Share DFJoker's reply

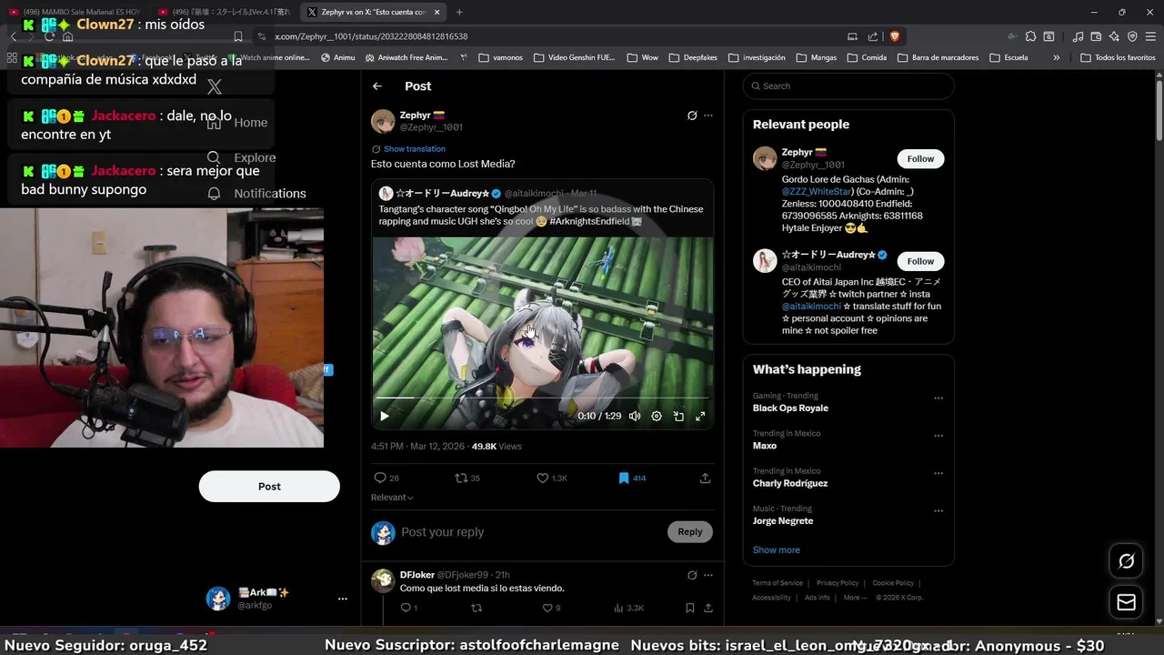(x=707, y=608)
